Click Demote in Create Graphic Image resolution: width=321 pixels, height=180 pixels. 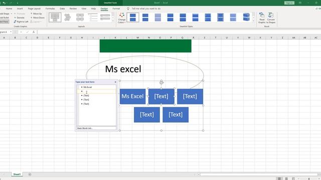coord(19,17)
